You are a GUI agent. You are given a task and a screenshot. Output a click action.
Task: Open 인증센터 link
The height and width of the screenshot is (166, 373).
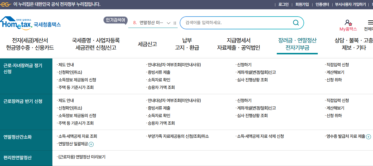(x=322, y=4)
